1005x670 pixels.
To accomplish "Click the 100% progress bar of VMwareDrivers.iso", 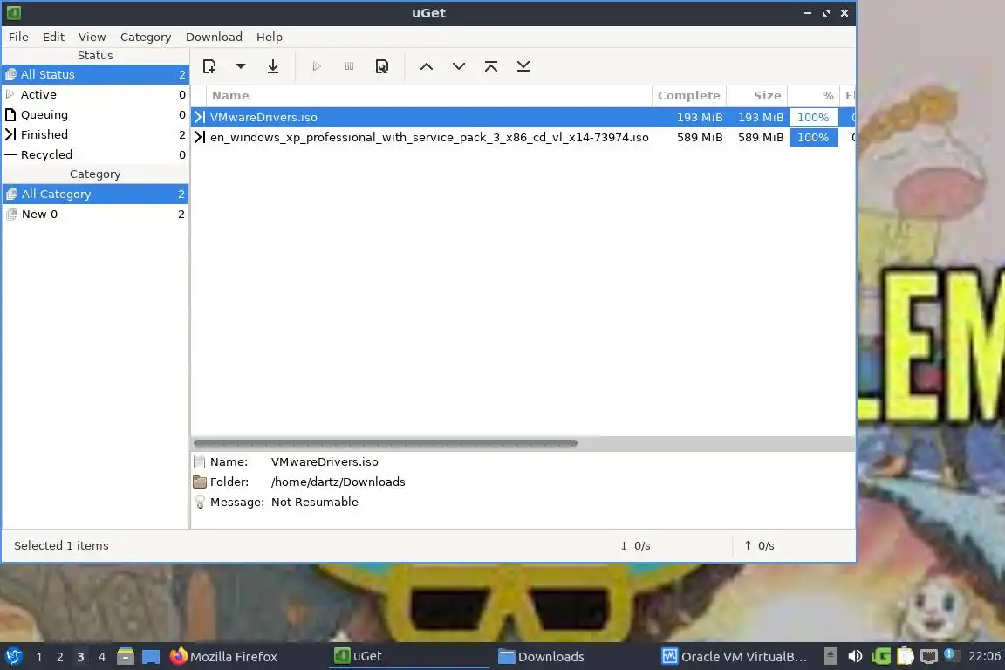I will 813,117.
